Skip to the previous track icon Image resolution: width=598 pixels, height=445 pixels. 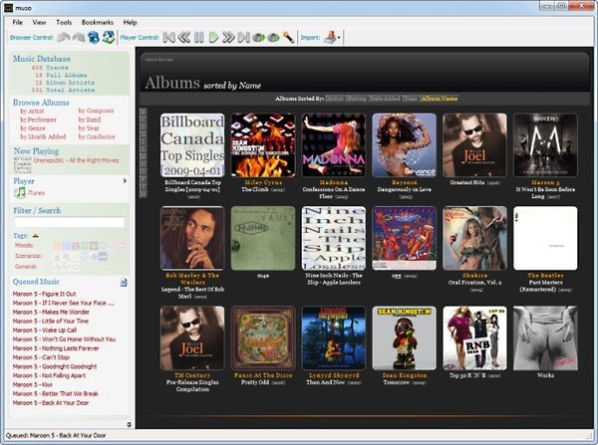[x=170, y=38]
